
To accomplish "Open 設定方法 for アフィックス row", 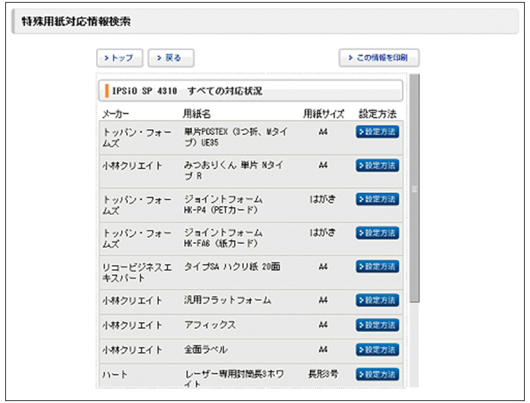I will (x=378, y=325).
